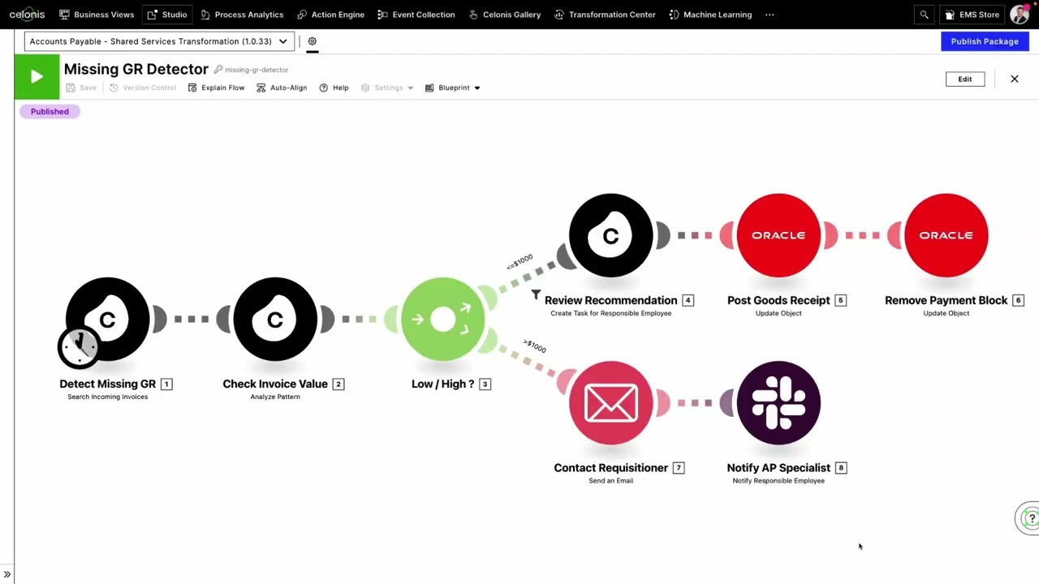Screen dimensions: 1039x584
Task: Click the key icon beside missing-gr-detector
Action: pos(218,70)
